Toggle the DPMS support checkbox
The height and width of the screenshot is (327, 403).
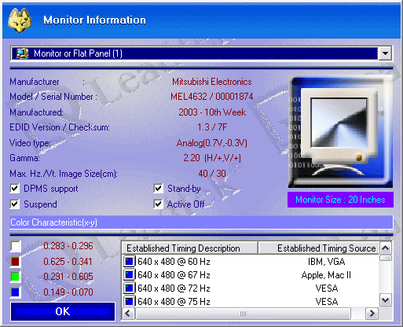tap(15, 189)
